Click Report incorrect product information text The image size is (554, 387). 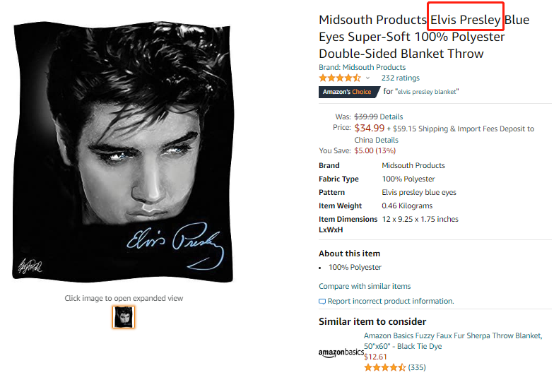(x=391, y=301)
